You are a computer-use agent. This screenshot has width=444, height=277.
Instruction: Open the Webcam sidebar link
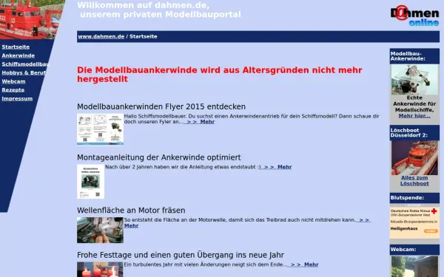[13, 81]
